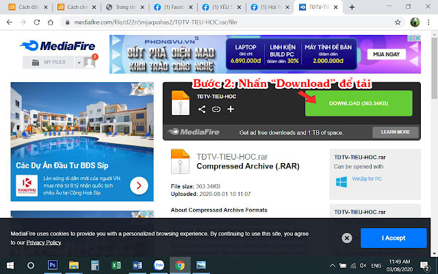Viewport: 438px width, 274px height.
Task: Reload the page with the refresh icon
Action: [36, 22]
